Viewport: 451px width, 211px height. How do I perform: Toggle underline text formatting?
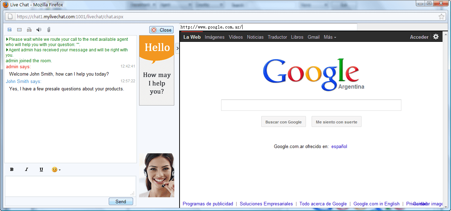(x=41, y=170)
